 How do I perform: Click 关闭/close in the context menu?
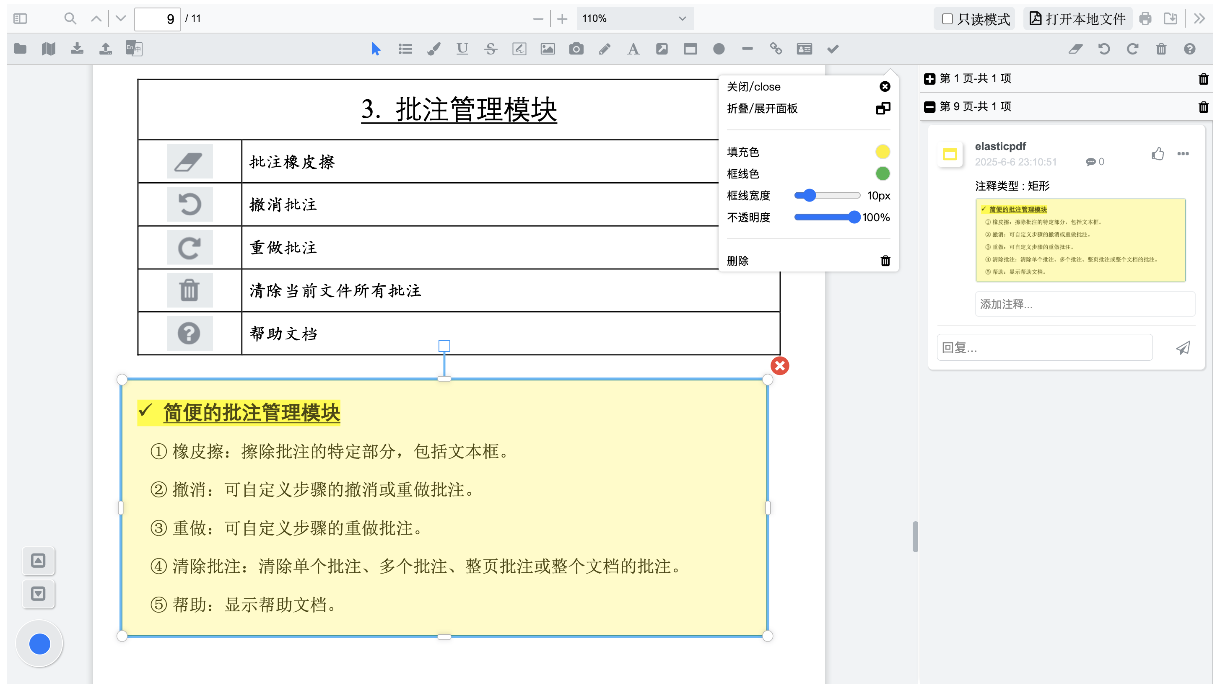[x=754, y=86]
